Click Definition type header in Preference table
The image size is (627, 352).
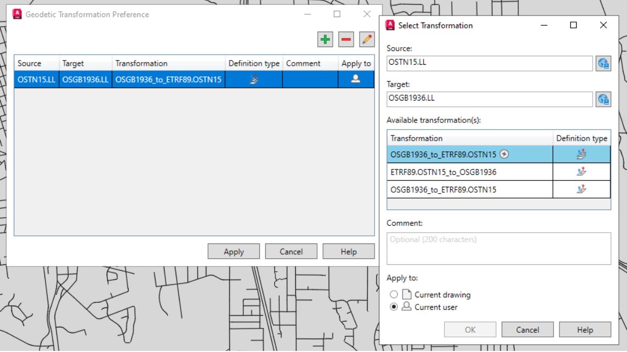click(x=254, y=63)
